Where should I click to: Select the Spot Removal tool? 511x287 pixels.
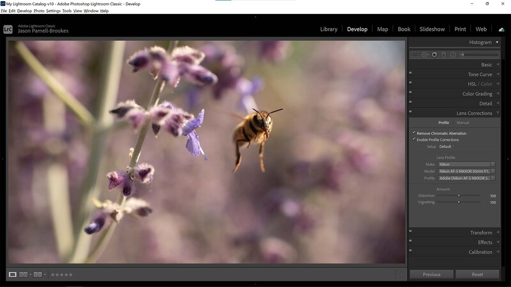pyautogui.click(x=425, y=55)
